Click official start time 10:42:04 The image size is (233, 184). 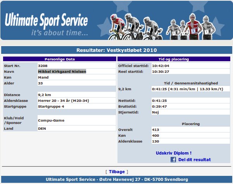click(161, 66)
